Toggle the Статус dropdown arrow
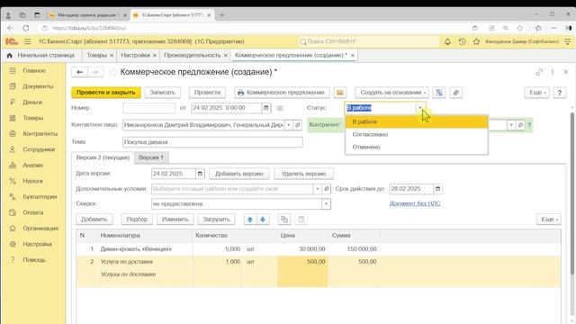 coord(420,108)
